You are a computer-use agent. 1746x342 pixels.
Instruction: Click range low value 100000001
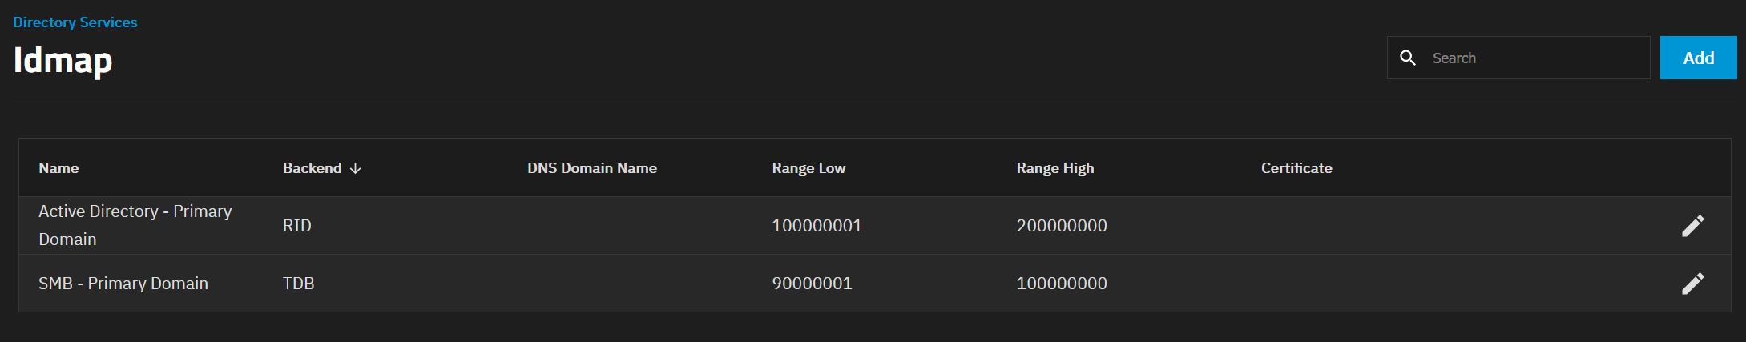click(x=817, y=226)
